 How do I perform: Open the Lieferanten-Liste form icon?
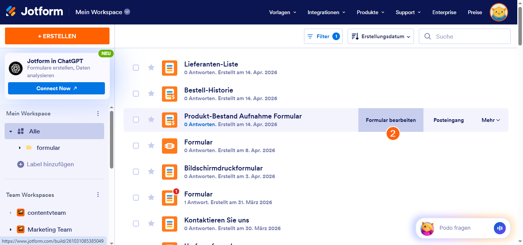(170, 68)
